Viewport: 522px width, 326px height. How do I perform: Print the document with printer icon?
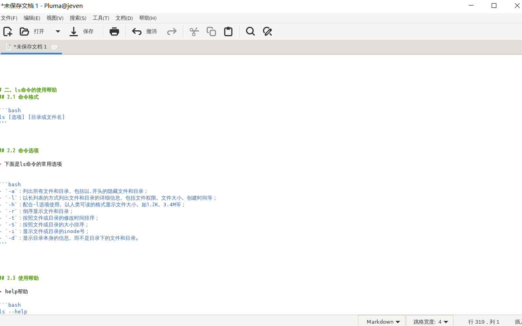pyautogui.click(x=114, y=31)
